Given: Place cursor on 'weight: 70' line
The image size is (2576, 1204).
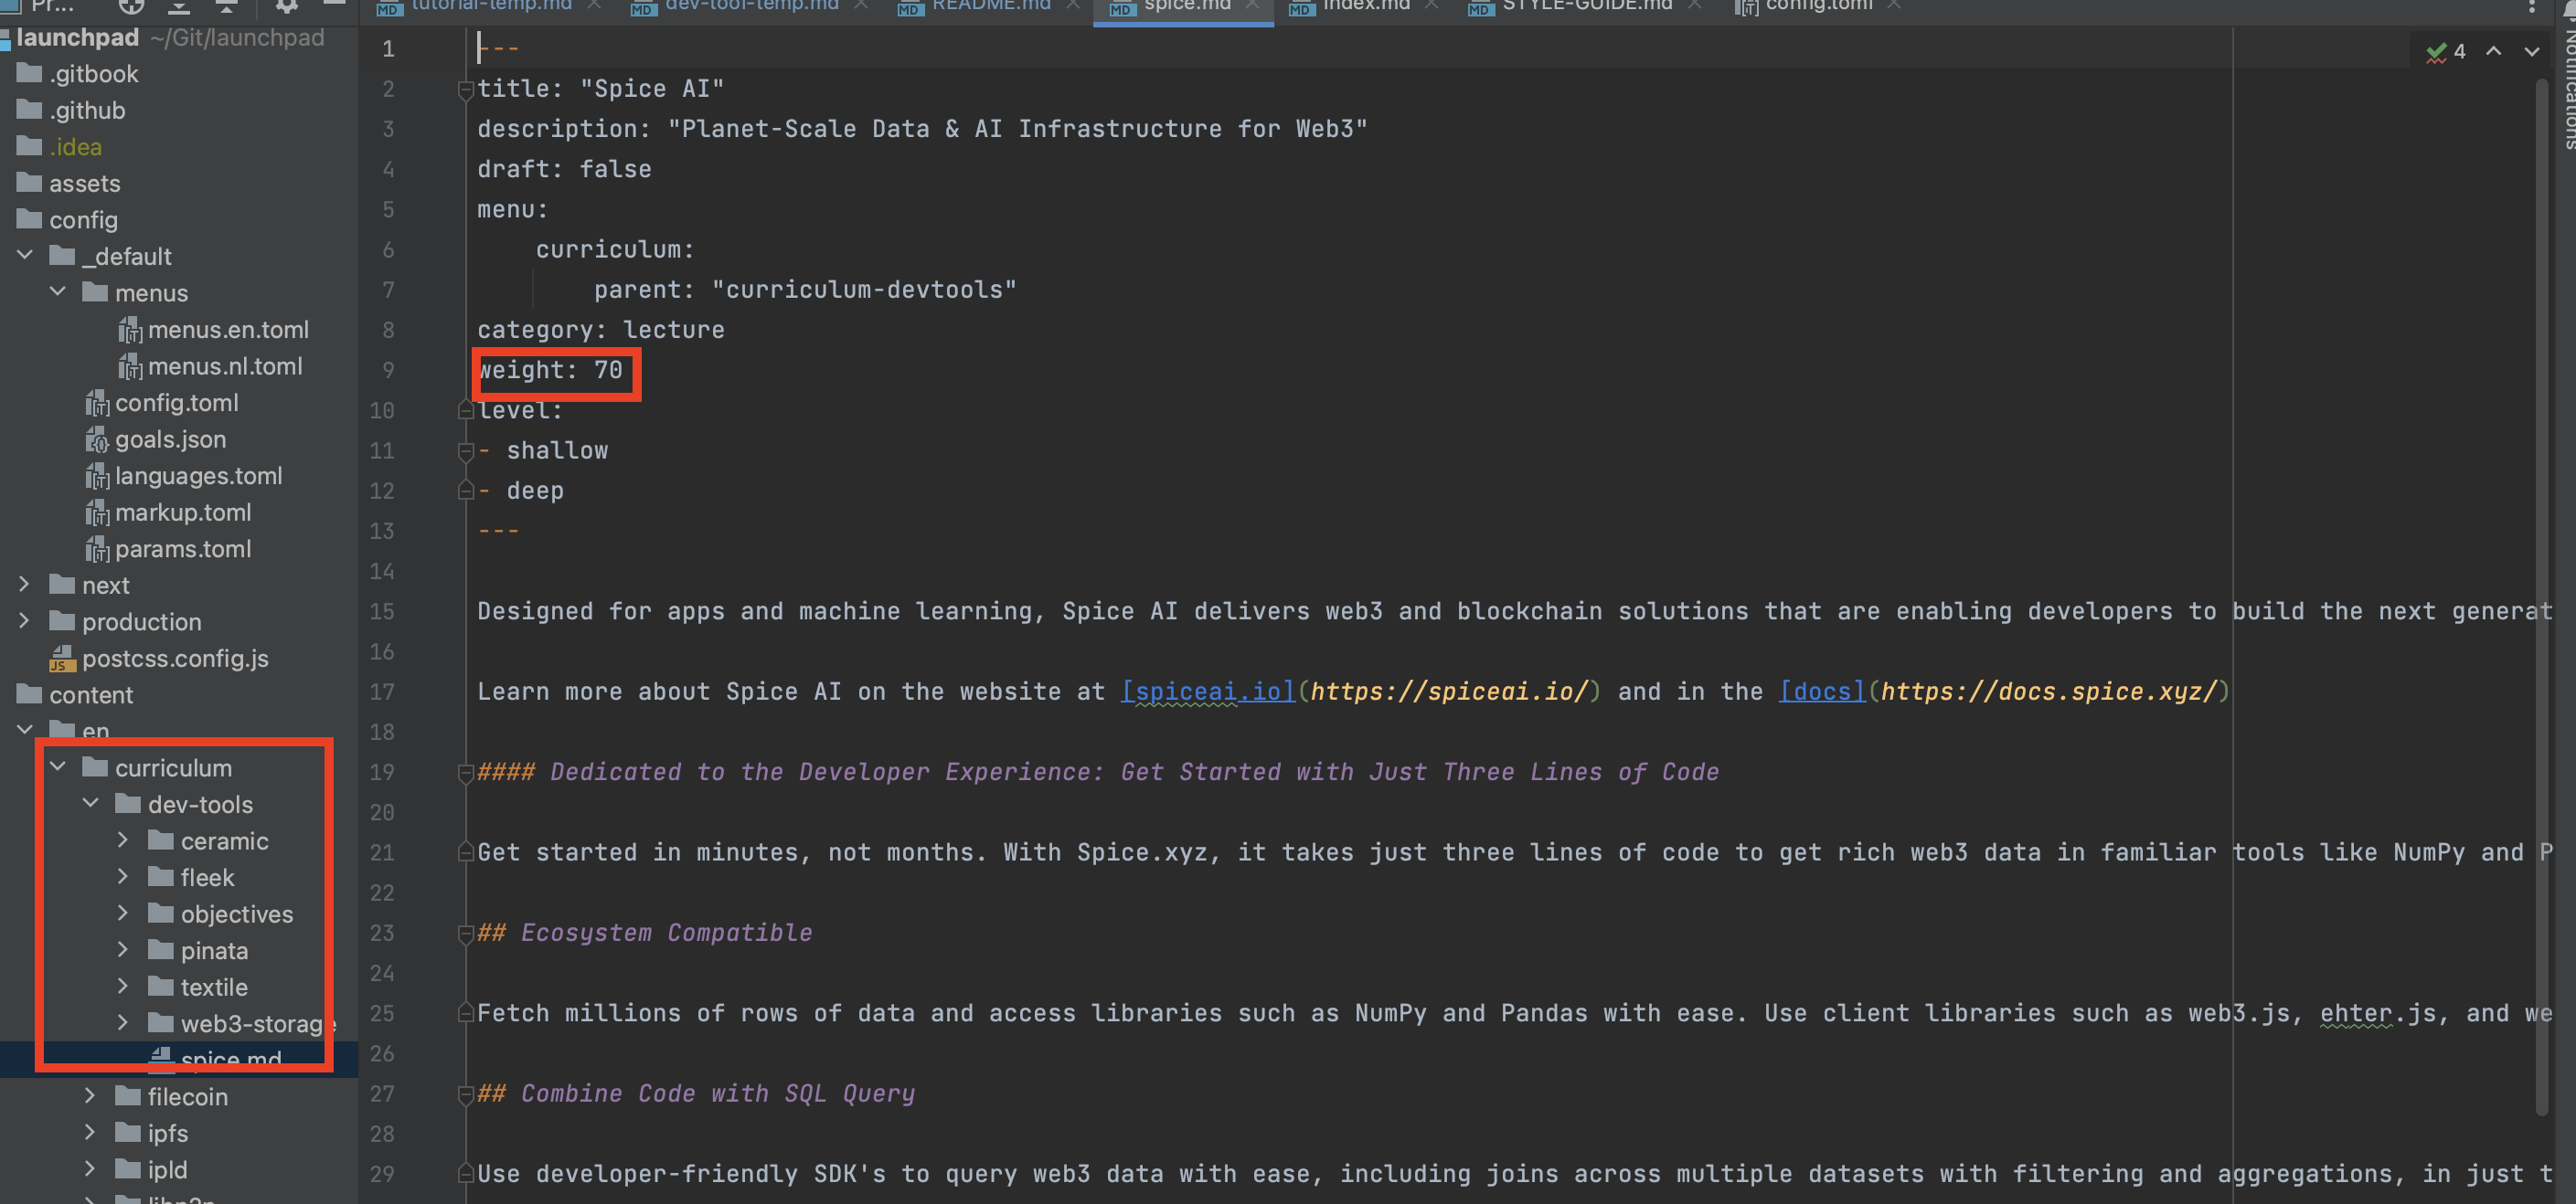Looking at the screenshot, I should [x=550, y=370].
